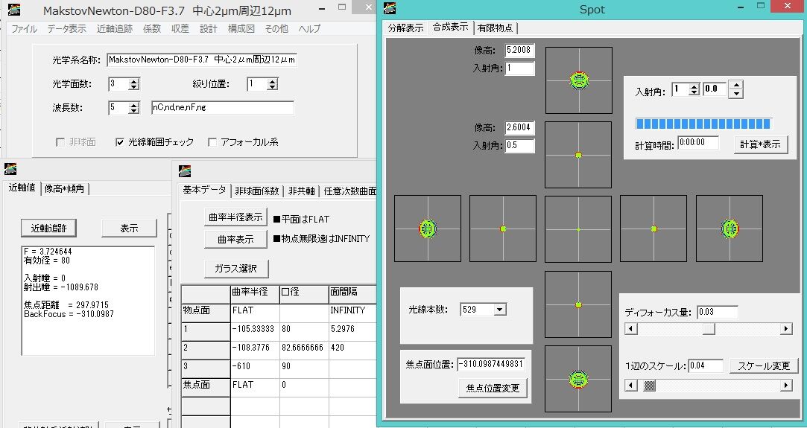Increase 入射角 number in the Spot panel
This screenshot has height=428, width=807.
click(x=694, y=86)
